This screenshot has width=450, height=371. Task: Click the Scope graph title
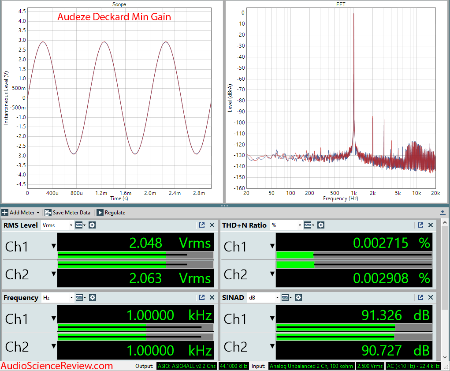119,4
